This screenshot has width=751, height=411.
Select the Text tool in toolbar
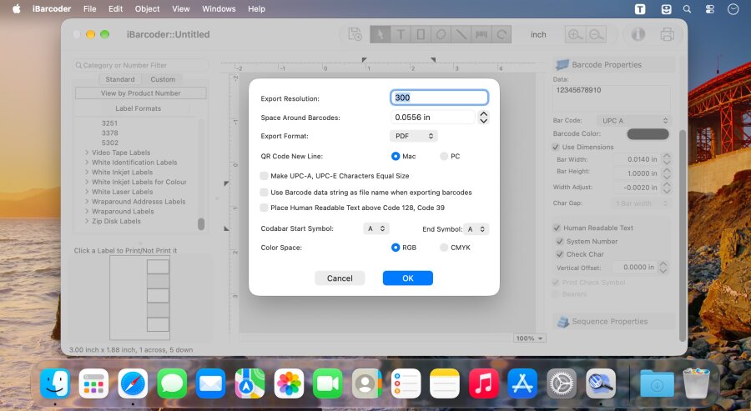click(401, 34)
